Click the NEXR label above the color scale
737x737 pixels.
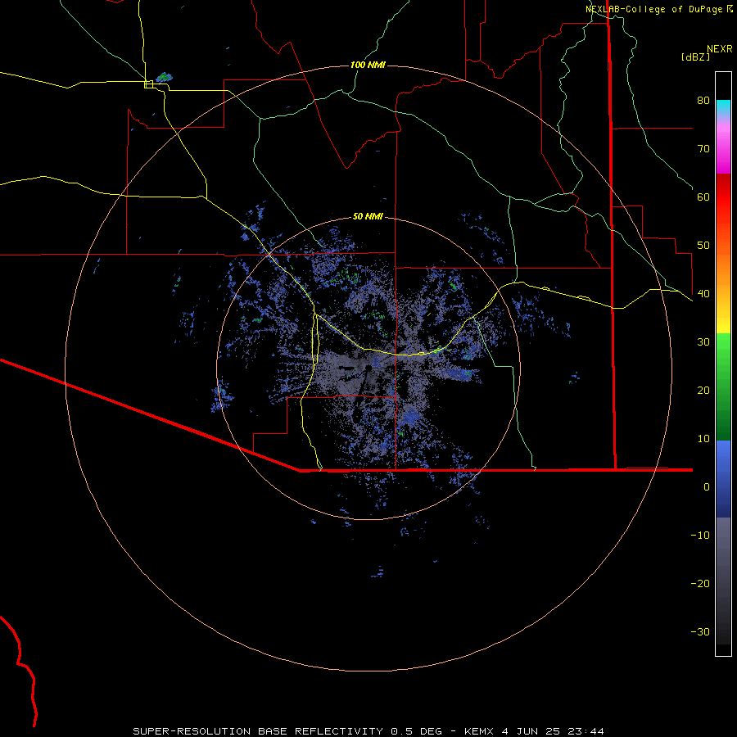[719, 49]
